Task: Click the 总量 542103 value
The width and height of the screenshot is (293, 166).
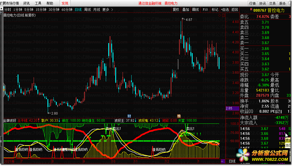Action: pyautogui.click(x=263, y=90)
